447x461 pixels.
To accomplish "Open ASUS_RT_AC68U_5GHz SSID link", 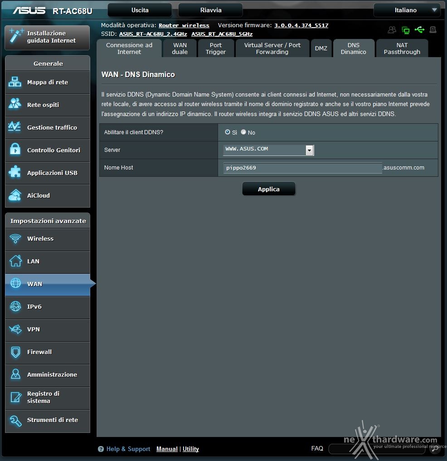I will point(222,34).
